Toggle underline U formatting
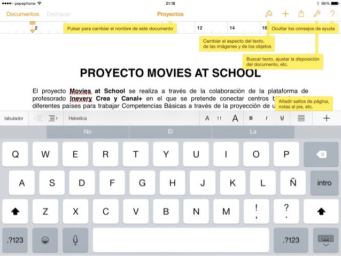 pos(282,118)
